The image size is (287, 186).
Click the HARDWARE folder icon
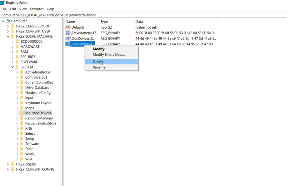17,46
